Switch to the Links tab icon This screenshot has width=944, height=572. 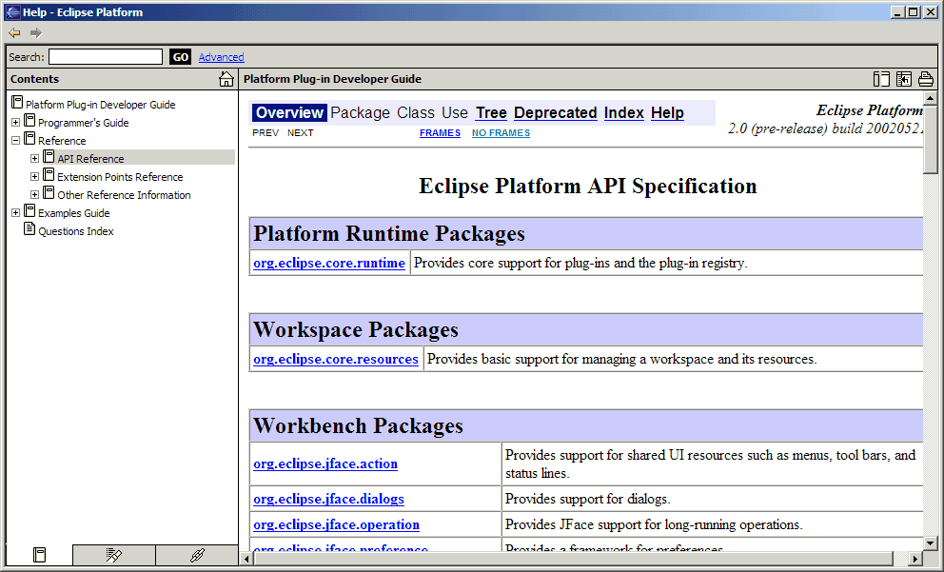tap(197, 555)
